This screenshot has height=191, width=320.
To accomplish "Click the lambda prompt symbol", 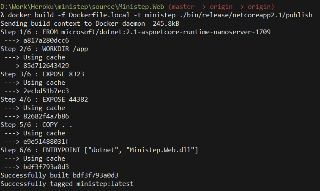I will (x=3, y=15).
